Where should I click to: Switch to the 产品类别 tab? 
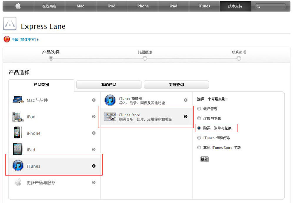click(41, 85)
